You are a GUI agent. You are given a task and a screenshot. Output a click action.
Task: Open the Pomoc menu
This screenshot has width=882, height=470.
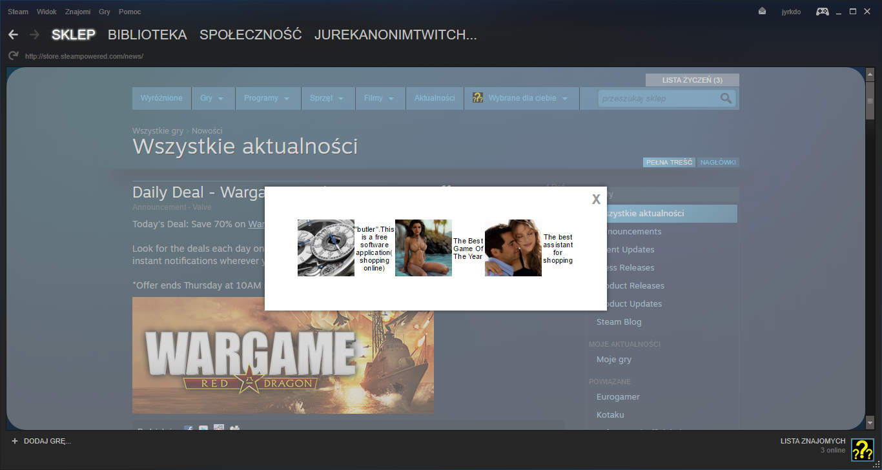[130, 12]
